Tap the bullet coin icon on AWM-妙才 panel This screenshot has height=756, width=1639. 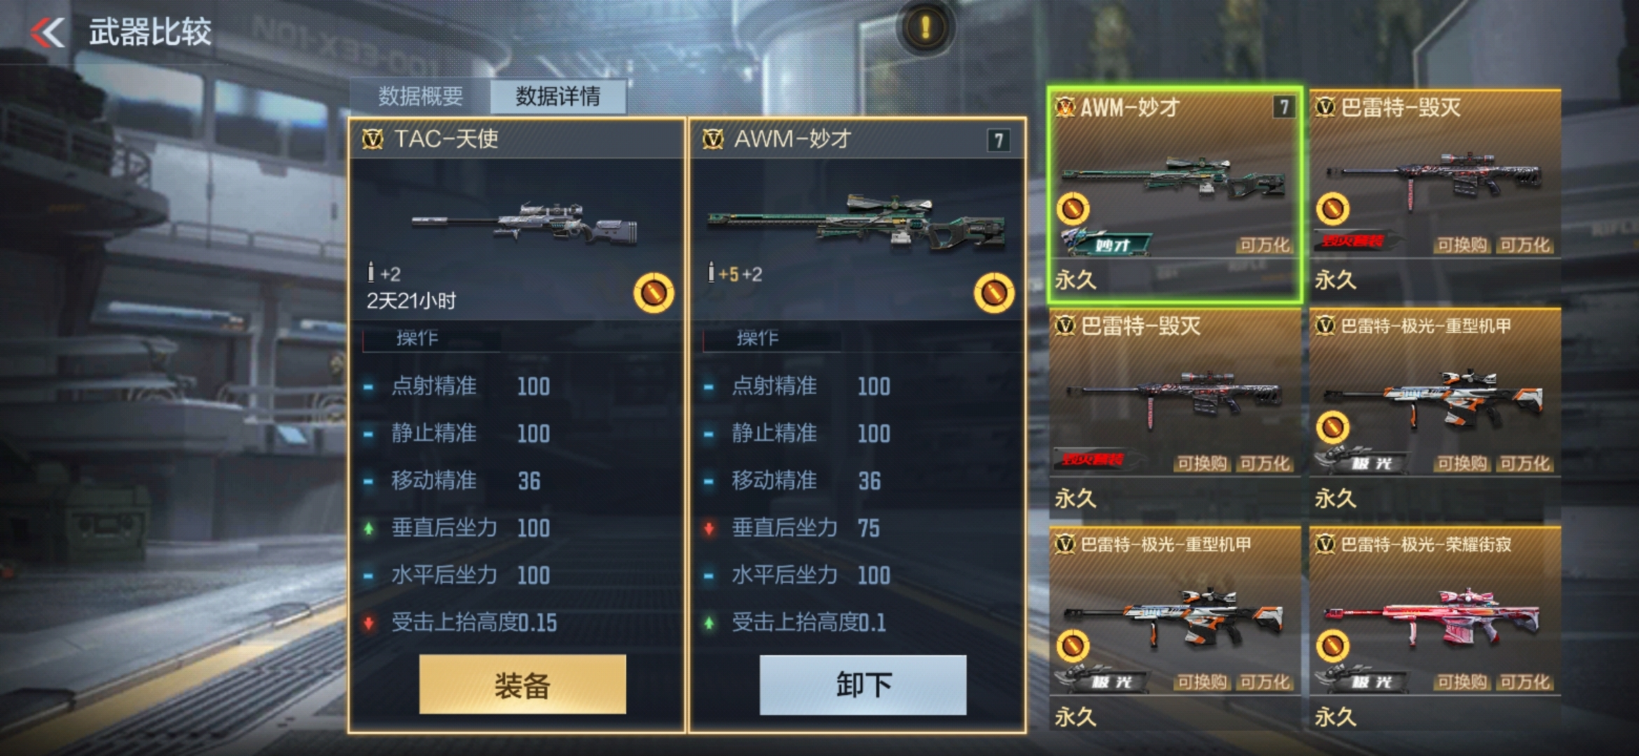coord(993,292)
